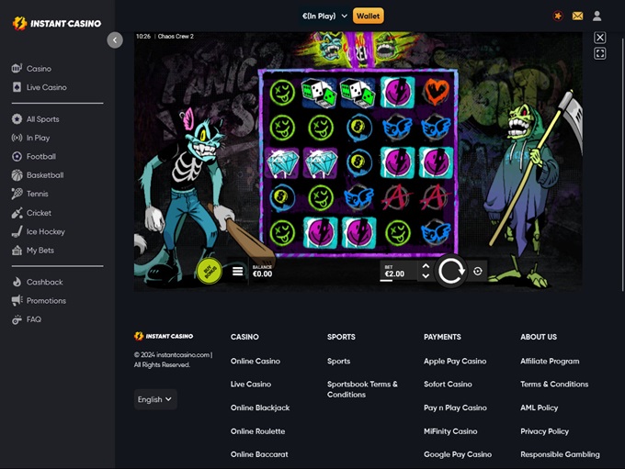This screenshot has width=625, height=469.
Task: Click the Promotions megaphone icon
Action: pos(17,301)
